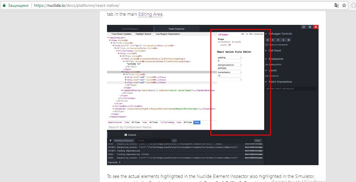Select AppContainer in the breadcrumb bar
The image size is (356, 182).
pyautogui.click(x=115, y=122)
